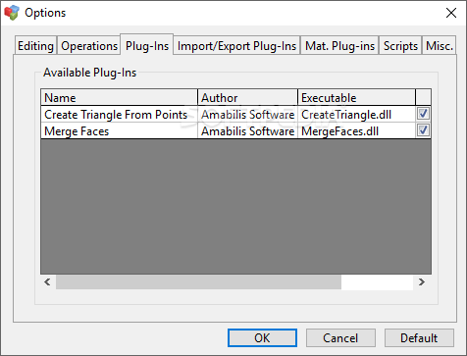Select the 'Merge Faces' name cell

(x=119, y=131)
